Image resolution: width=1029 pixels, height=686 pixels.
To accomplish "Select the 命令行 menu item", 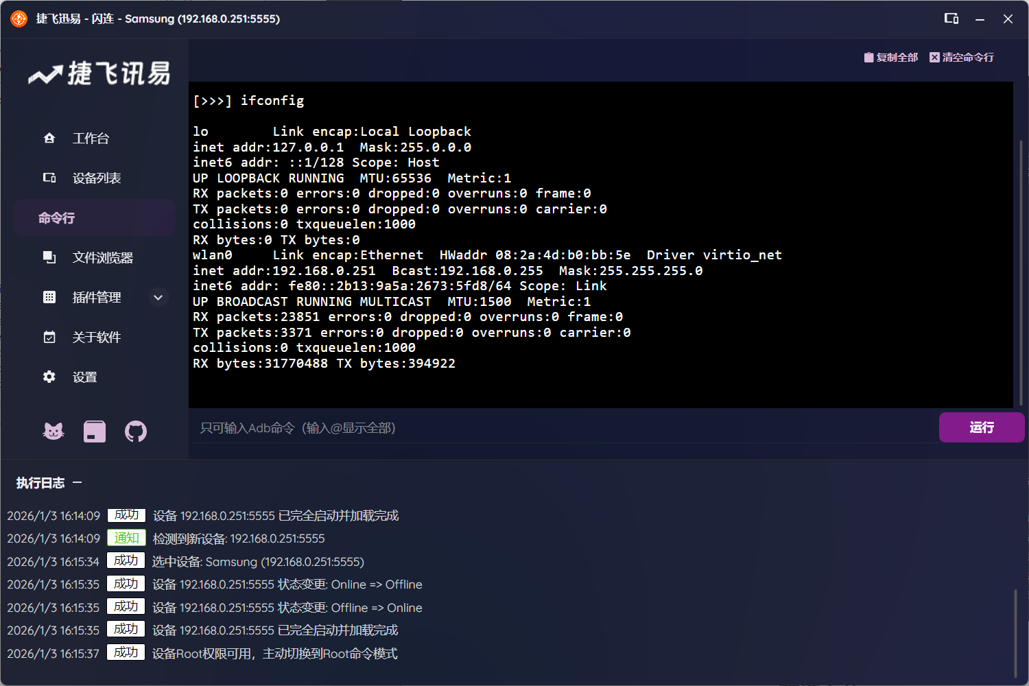I will 94,218.
